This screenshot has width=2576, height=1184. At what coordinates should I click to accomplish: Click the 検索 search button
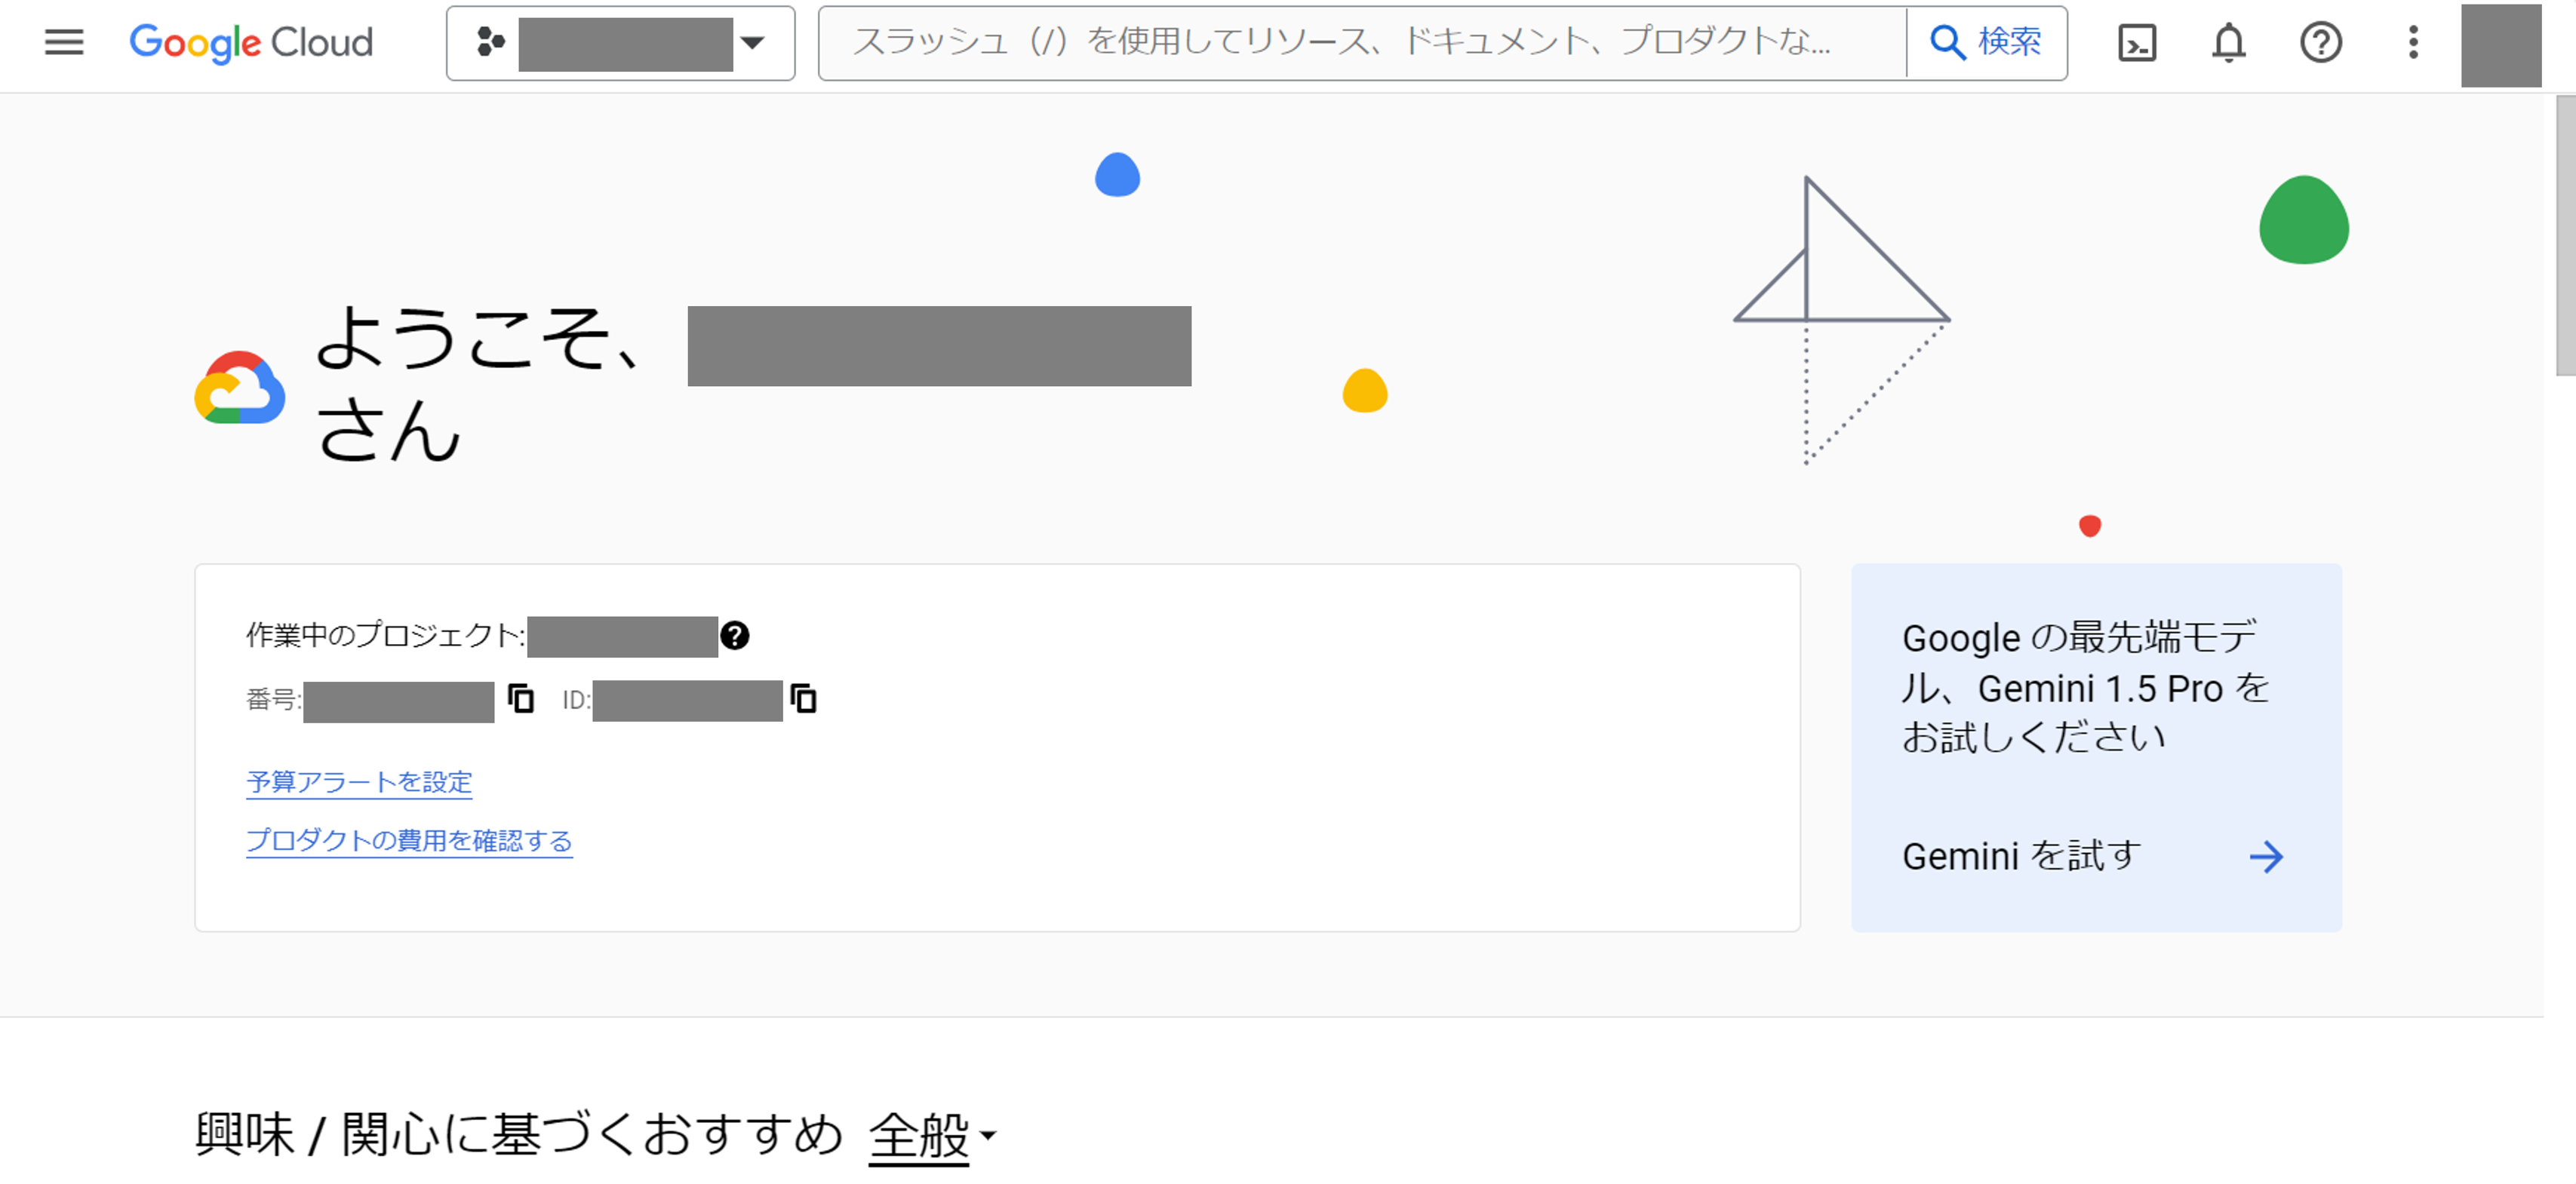1986,43
